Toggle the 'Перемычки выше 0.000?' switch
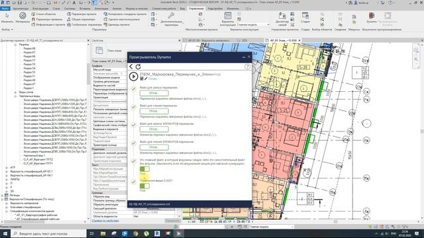 point(144,186)
